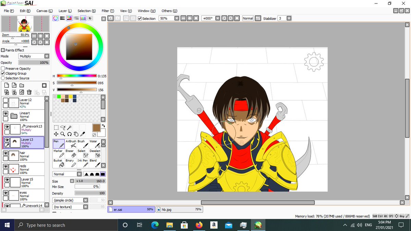Image resolution: width=411 pixels, height=231 pixels.
Task: Select the Selection Source radio button
Action: pos(3,78)
